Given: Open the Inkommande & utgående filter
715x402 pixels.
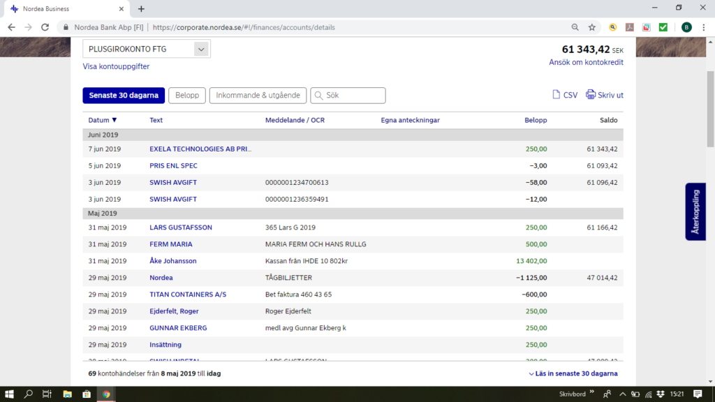Looking at the screenshot, I should click(x=258, y=95).
